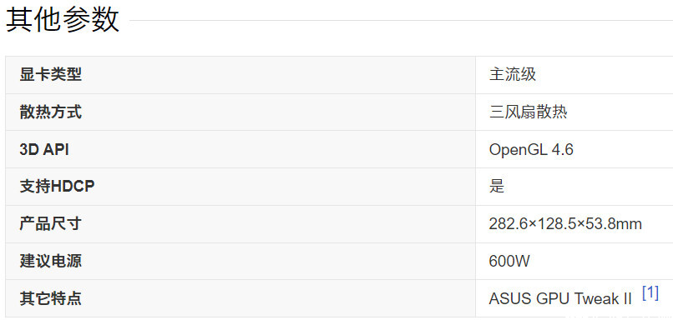Click the 是 value for HDCP

(x=497, y=187)
